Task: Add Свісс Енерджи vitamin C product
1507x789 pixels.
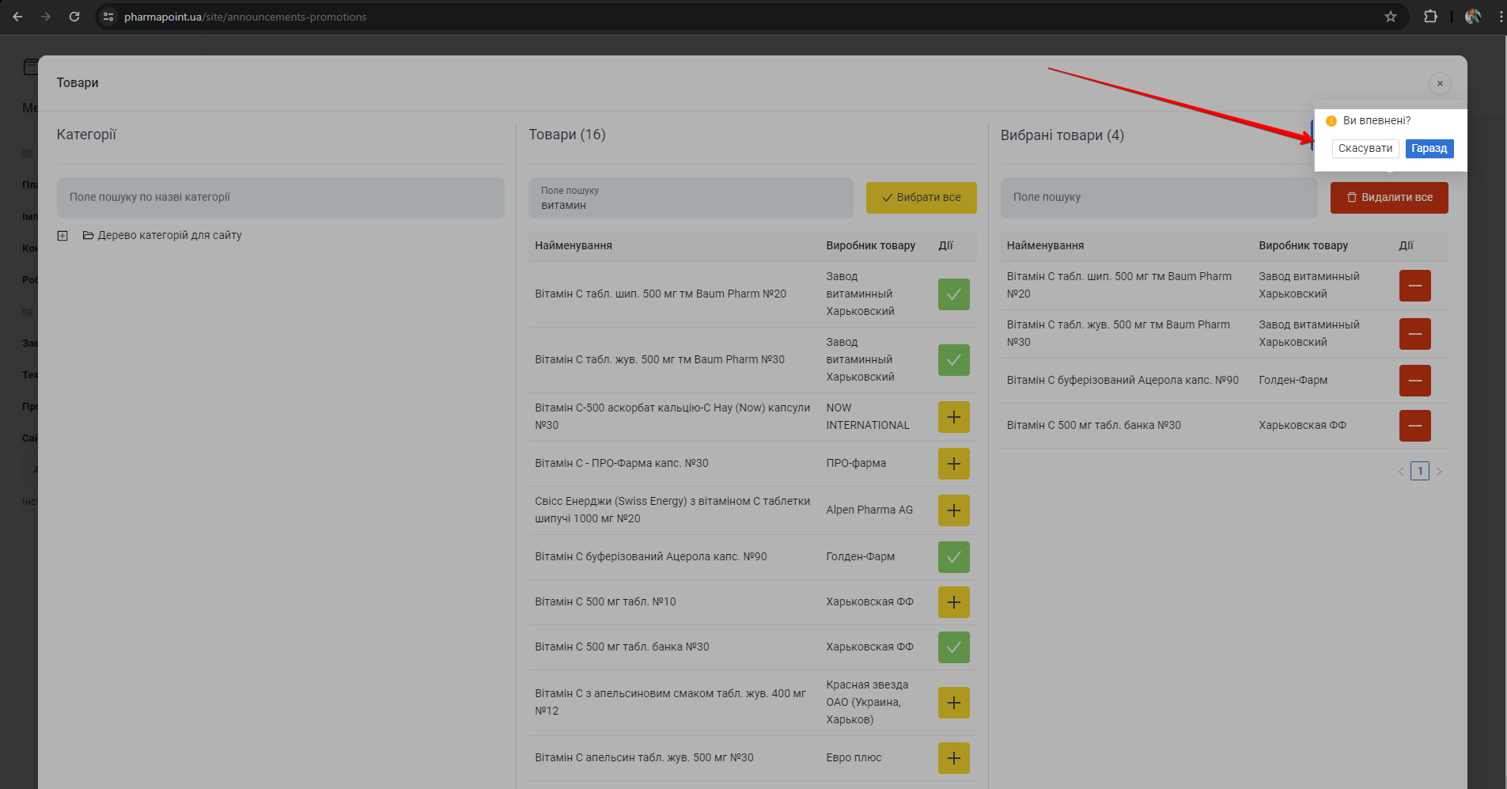Action: pyautogui.click(x=953, y=510)
